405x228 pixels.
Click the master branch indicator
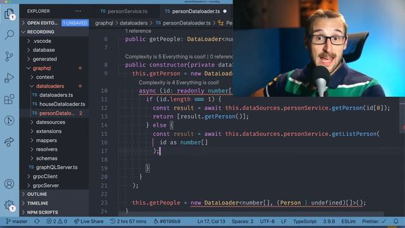point(16,221)
